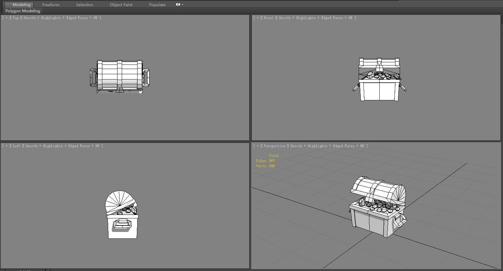Go to the Object Paint tab
This screenshot has width=503, height=271.
tap(121, 5)
